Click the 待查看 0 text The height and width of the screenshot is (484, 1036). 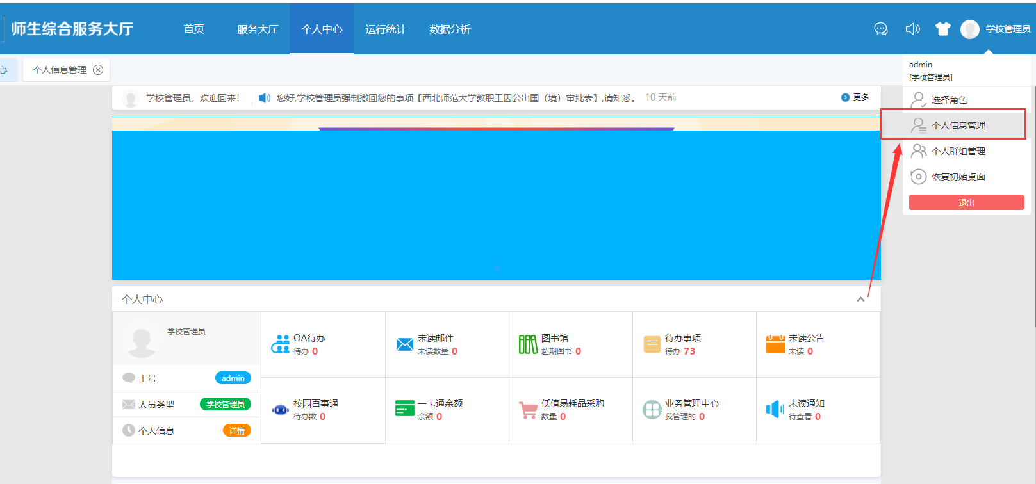pyautogui.click(x=805, y=416)
